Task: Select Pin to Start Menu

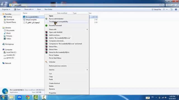Action: 55,58
